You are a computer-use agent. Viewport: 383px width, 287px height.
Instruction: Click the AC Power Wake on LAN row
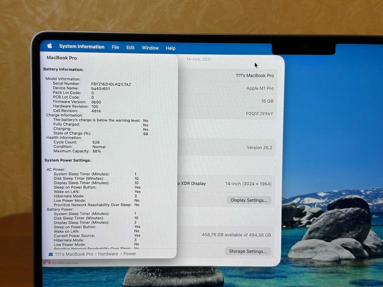point(97,191)
